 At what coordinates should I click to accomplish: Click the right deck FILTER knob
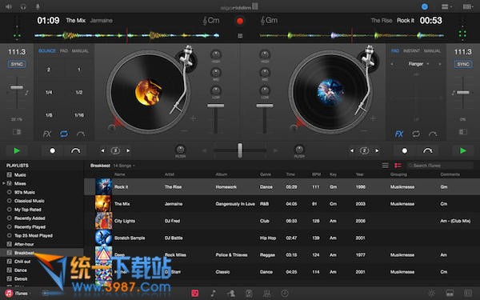pyautogui.click(x=299, y=150)
